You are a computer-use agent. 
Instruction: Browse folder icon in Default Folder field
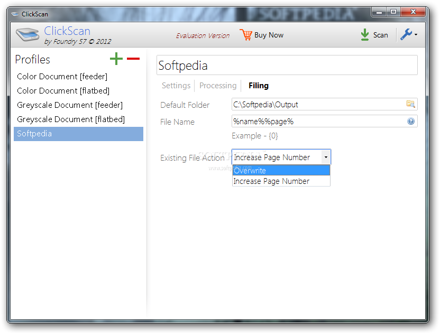pyautogui.click(x=410, y=104)
